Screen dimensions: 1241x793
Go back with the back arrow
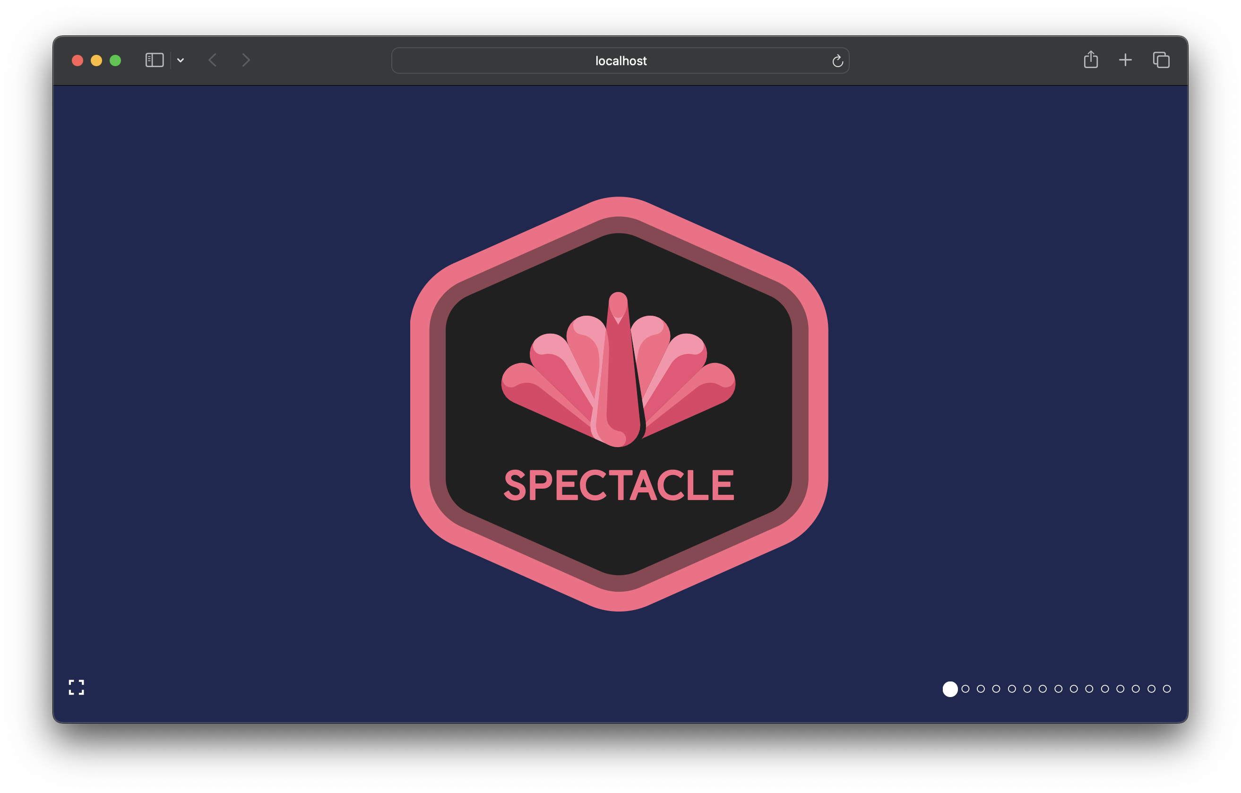[213, 60]
